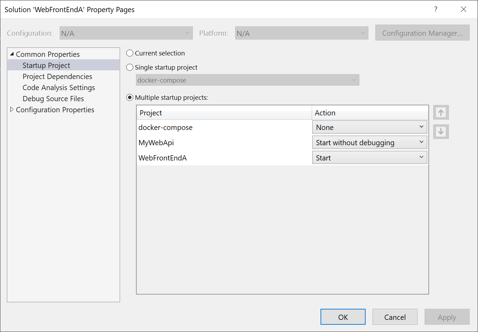
Task: Select the Current selection radio button
Action: pos(129,53)
